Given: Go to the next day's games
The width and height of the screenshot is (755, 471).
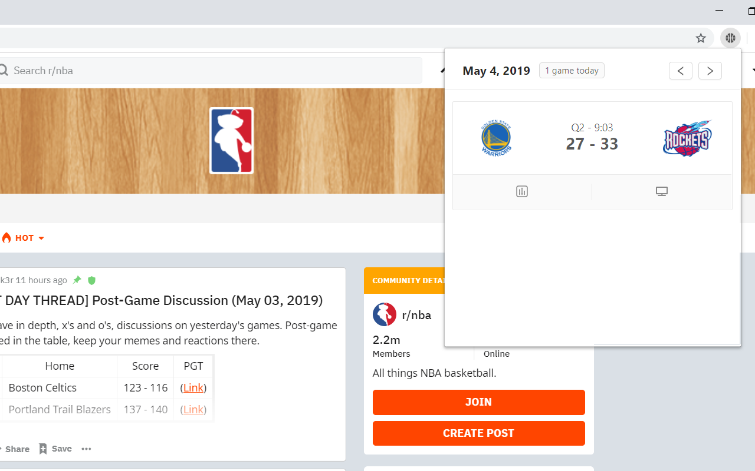Looking at the screenshot, I should (x=710, y=71).
